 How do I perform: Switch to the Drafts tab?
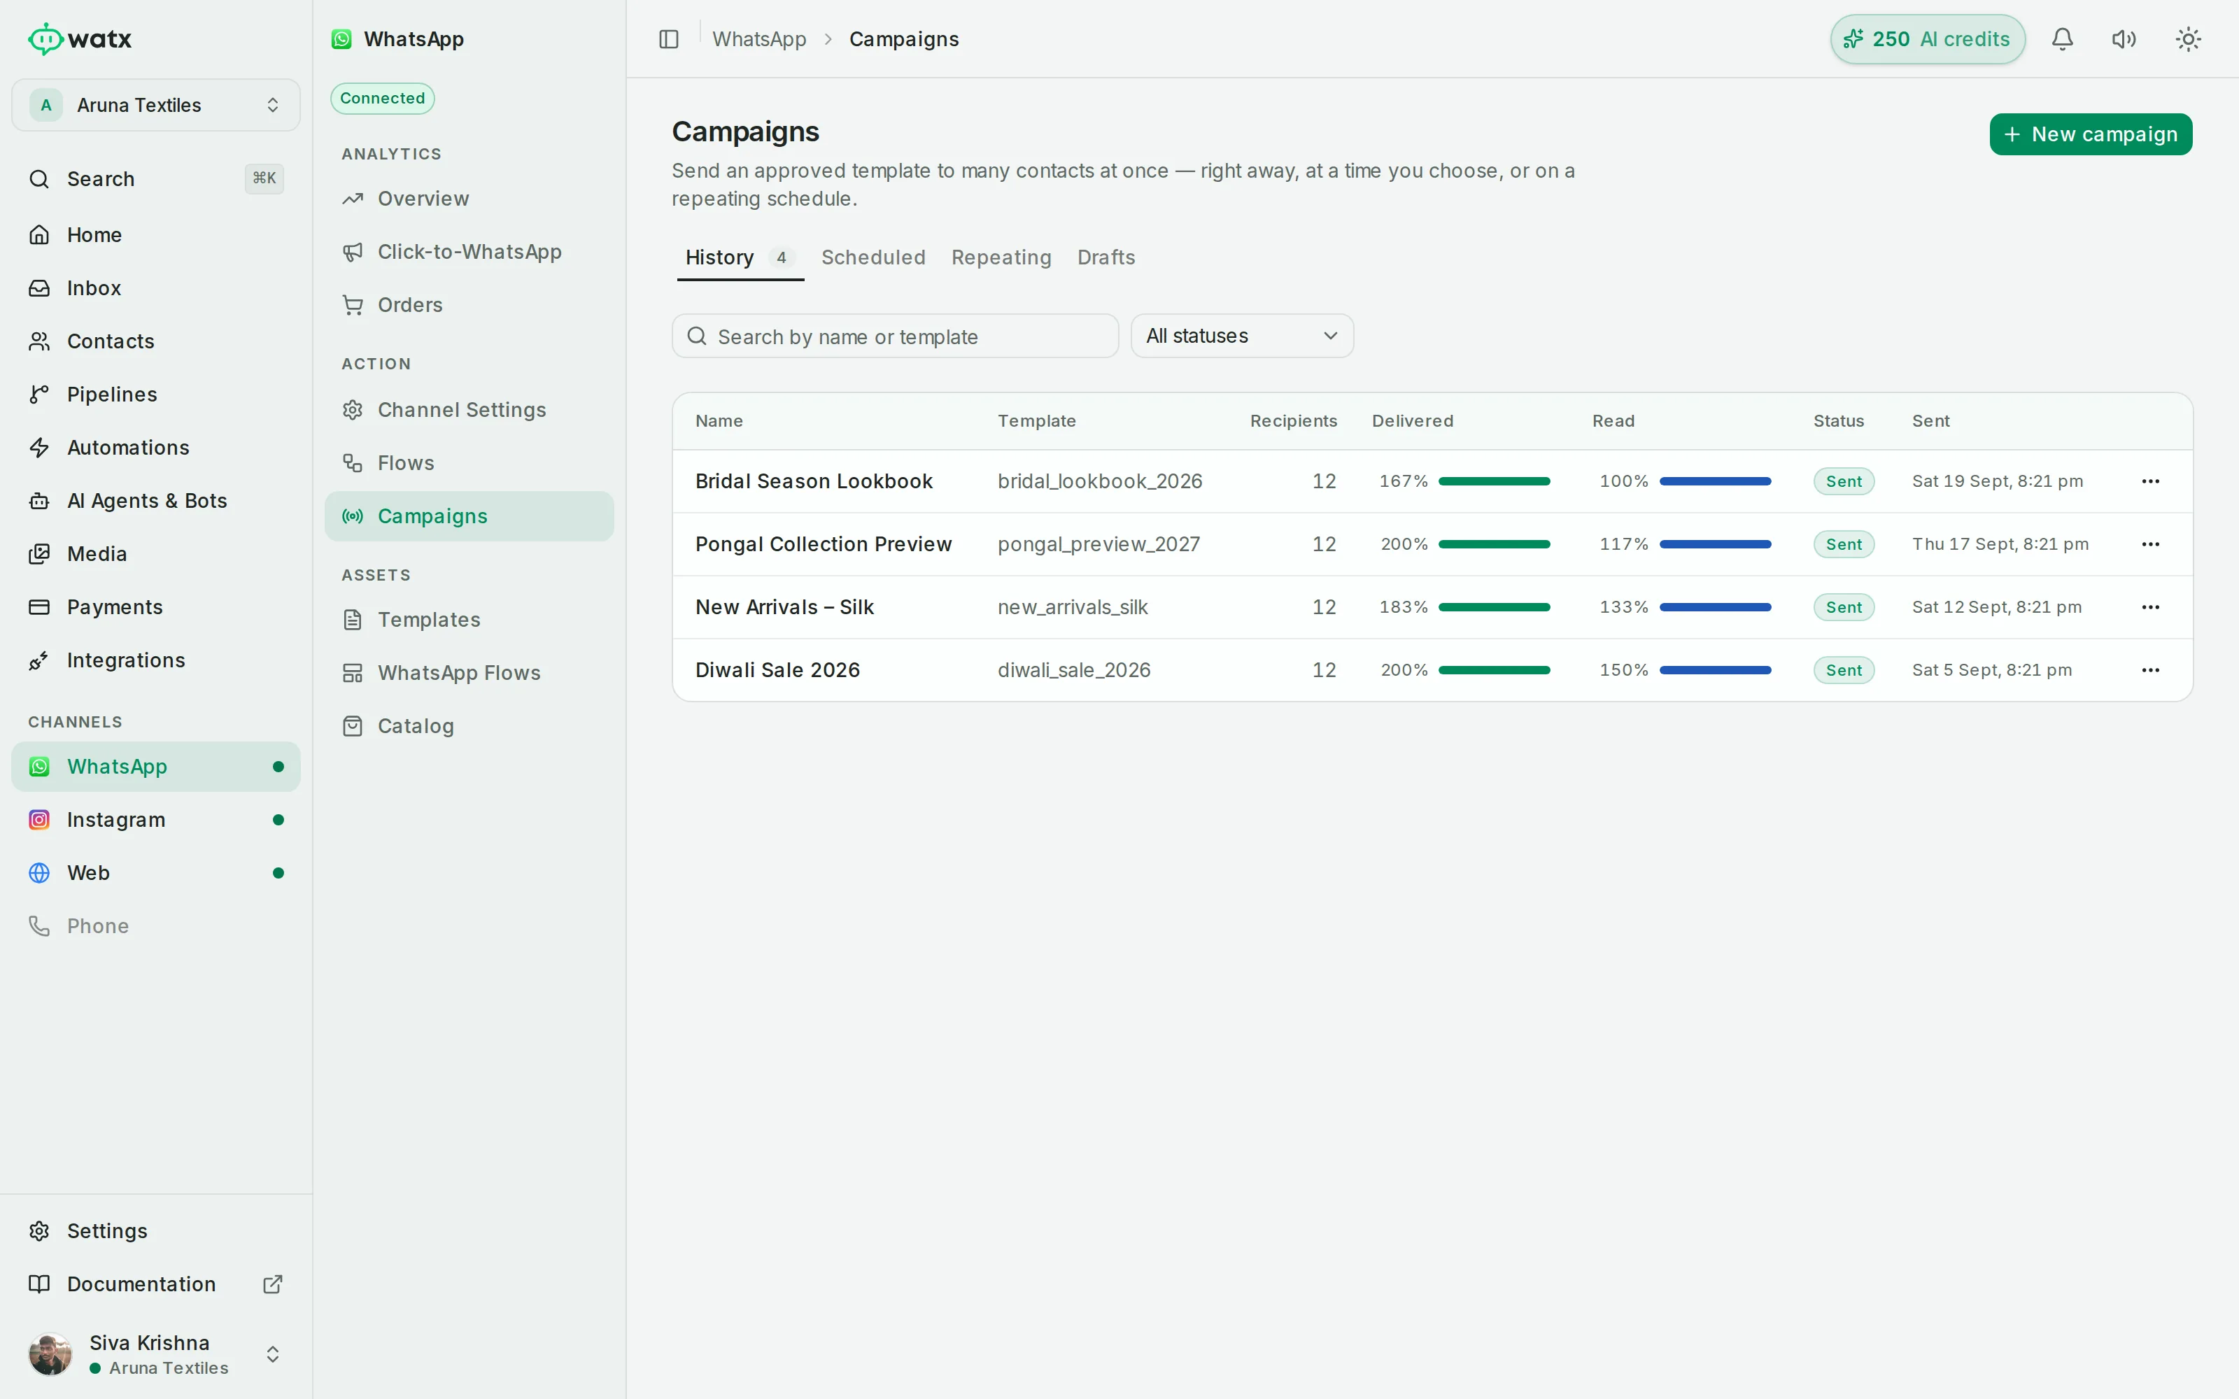click(1106, 257)
